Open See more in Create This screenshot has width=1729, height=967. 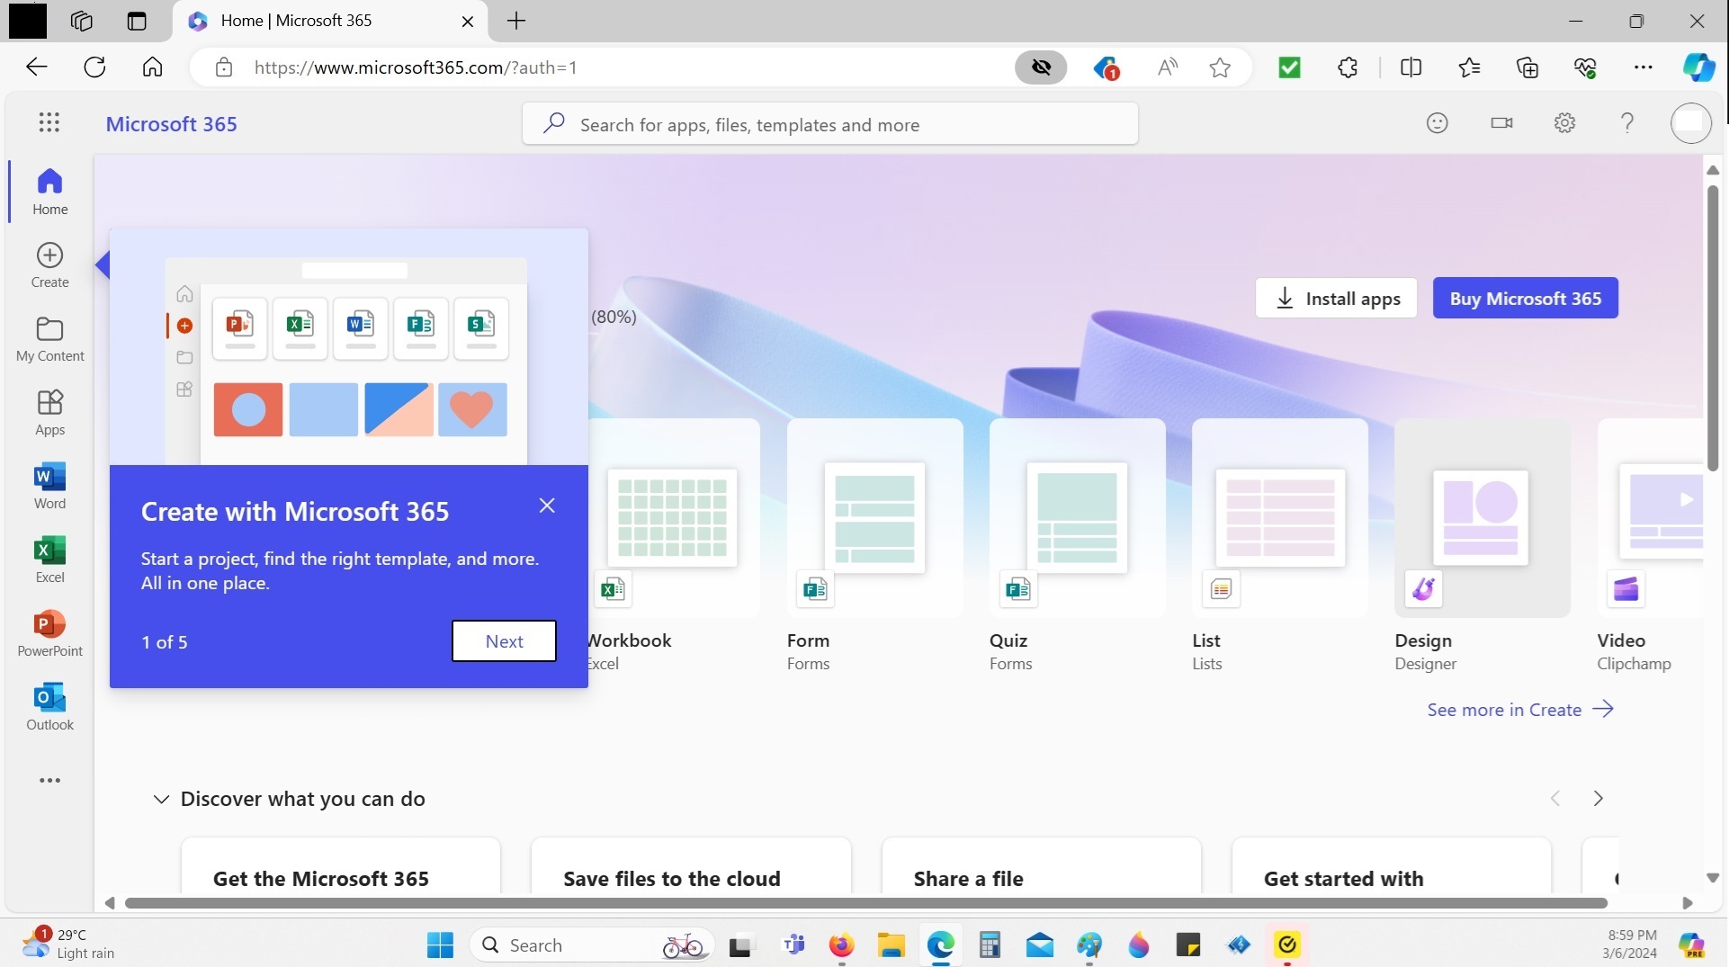click(x=1504, y=710)
